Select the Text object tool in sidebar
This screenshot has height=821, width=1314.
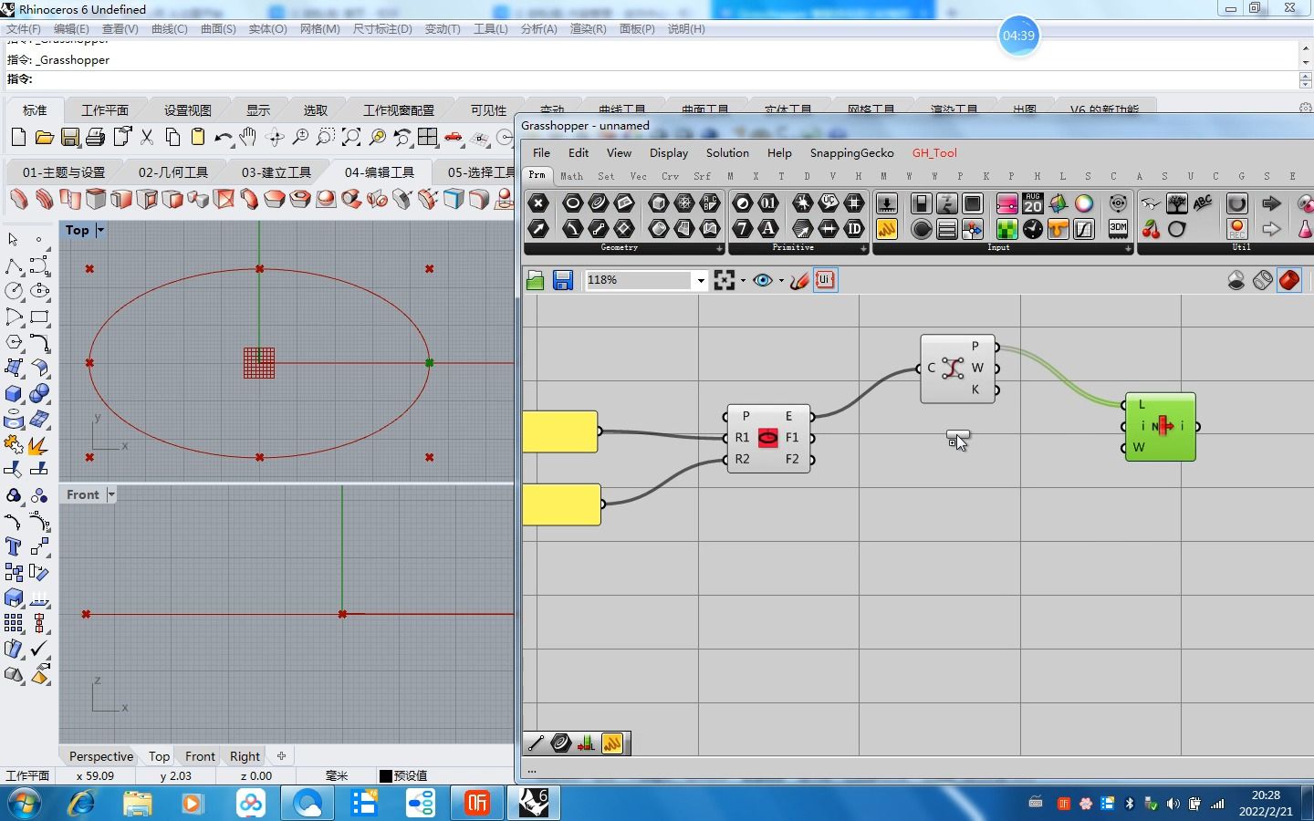[14, 546]
